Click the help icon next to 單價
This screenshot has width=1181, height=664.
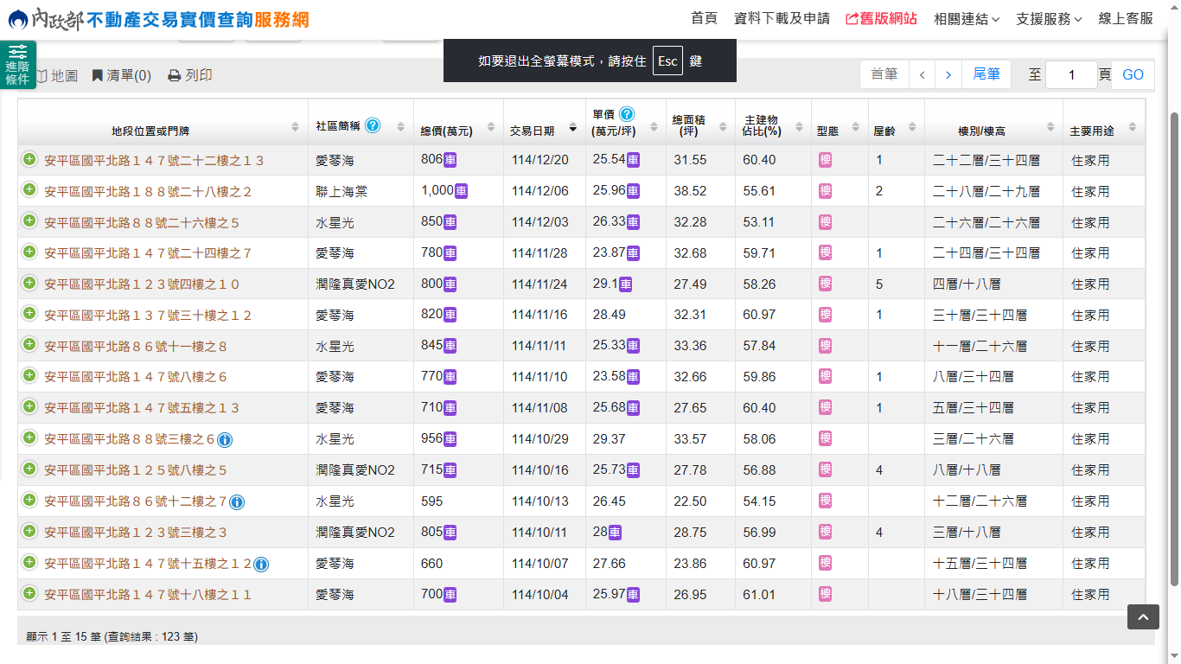[x=627, y=114]
